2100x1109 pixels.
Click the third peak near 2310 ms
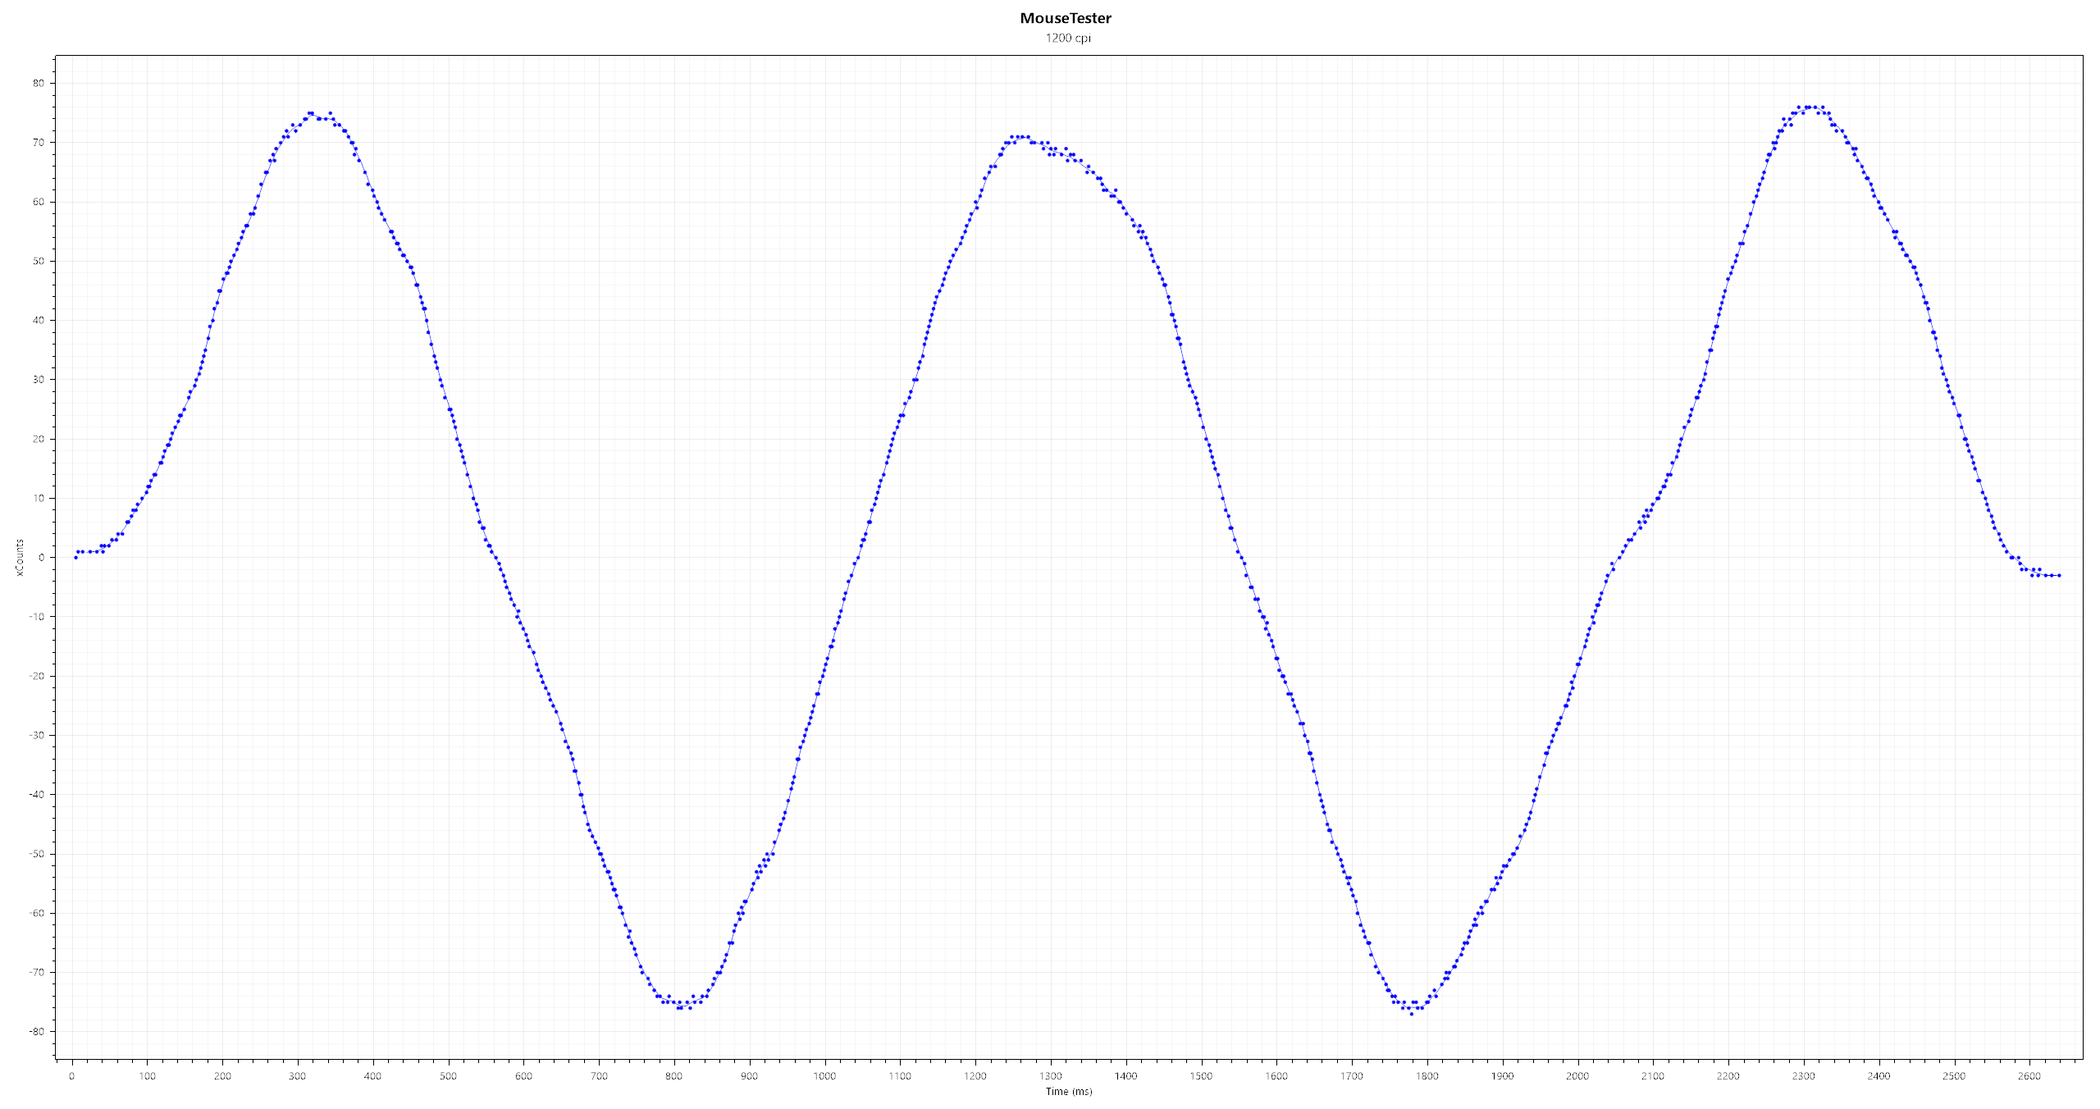click(x=1808, y=107)
